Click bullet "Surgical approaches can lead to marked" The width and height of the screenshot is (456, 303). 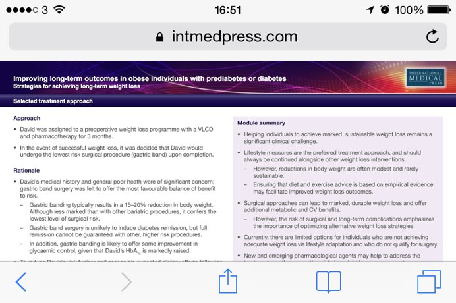point(335,206)
